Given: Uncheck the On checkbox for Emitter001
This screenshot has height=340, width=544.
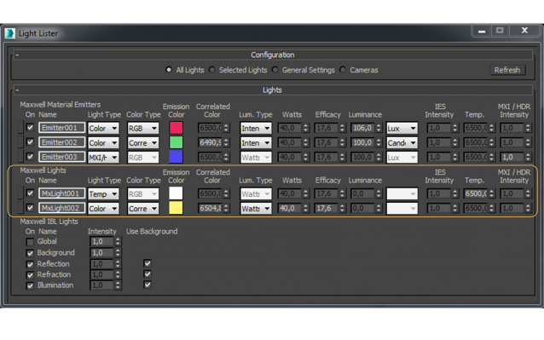Looking at the screenshot, I should tap(30, 127).
